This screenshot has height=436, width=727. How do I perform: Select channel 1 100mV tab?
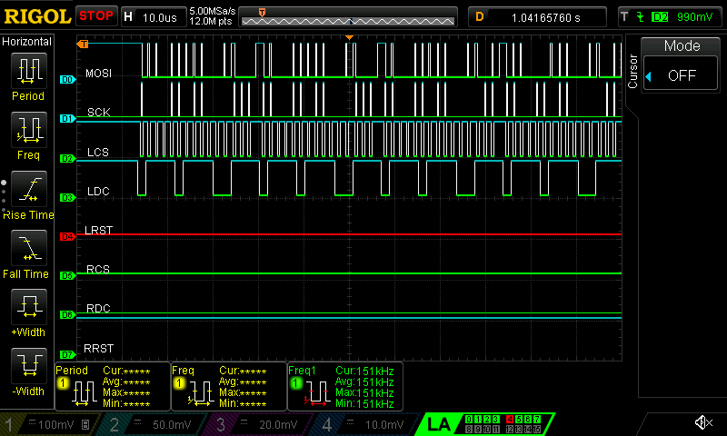tap(50, 424)
